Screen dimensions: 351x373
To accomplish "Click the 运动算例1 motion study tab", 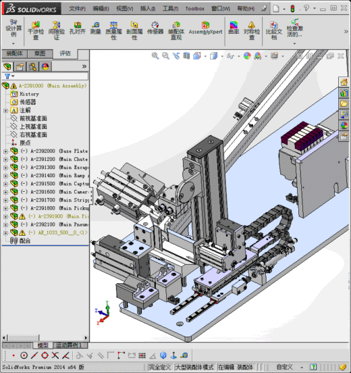I will 70,345.
